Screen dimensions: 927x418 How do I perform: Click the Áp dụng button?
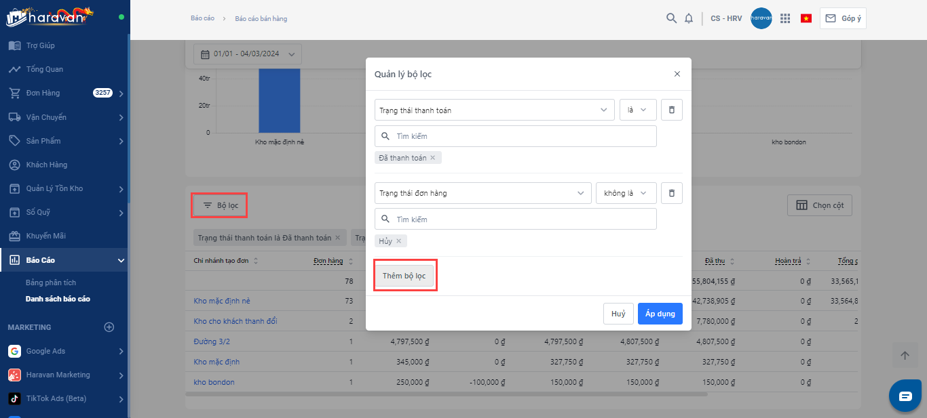click(x=660, y=314)
